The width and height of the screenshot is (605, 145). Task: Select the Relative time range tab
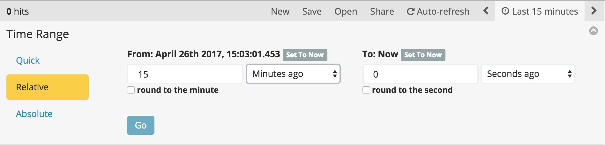pyautogui.click(x=48, y=87)
